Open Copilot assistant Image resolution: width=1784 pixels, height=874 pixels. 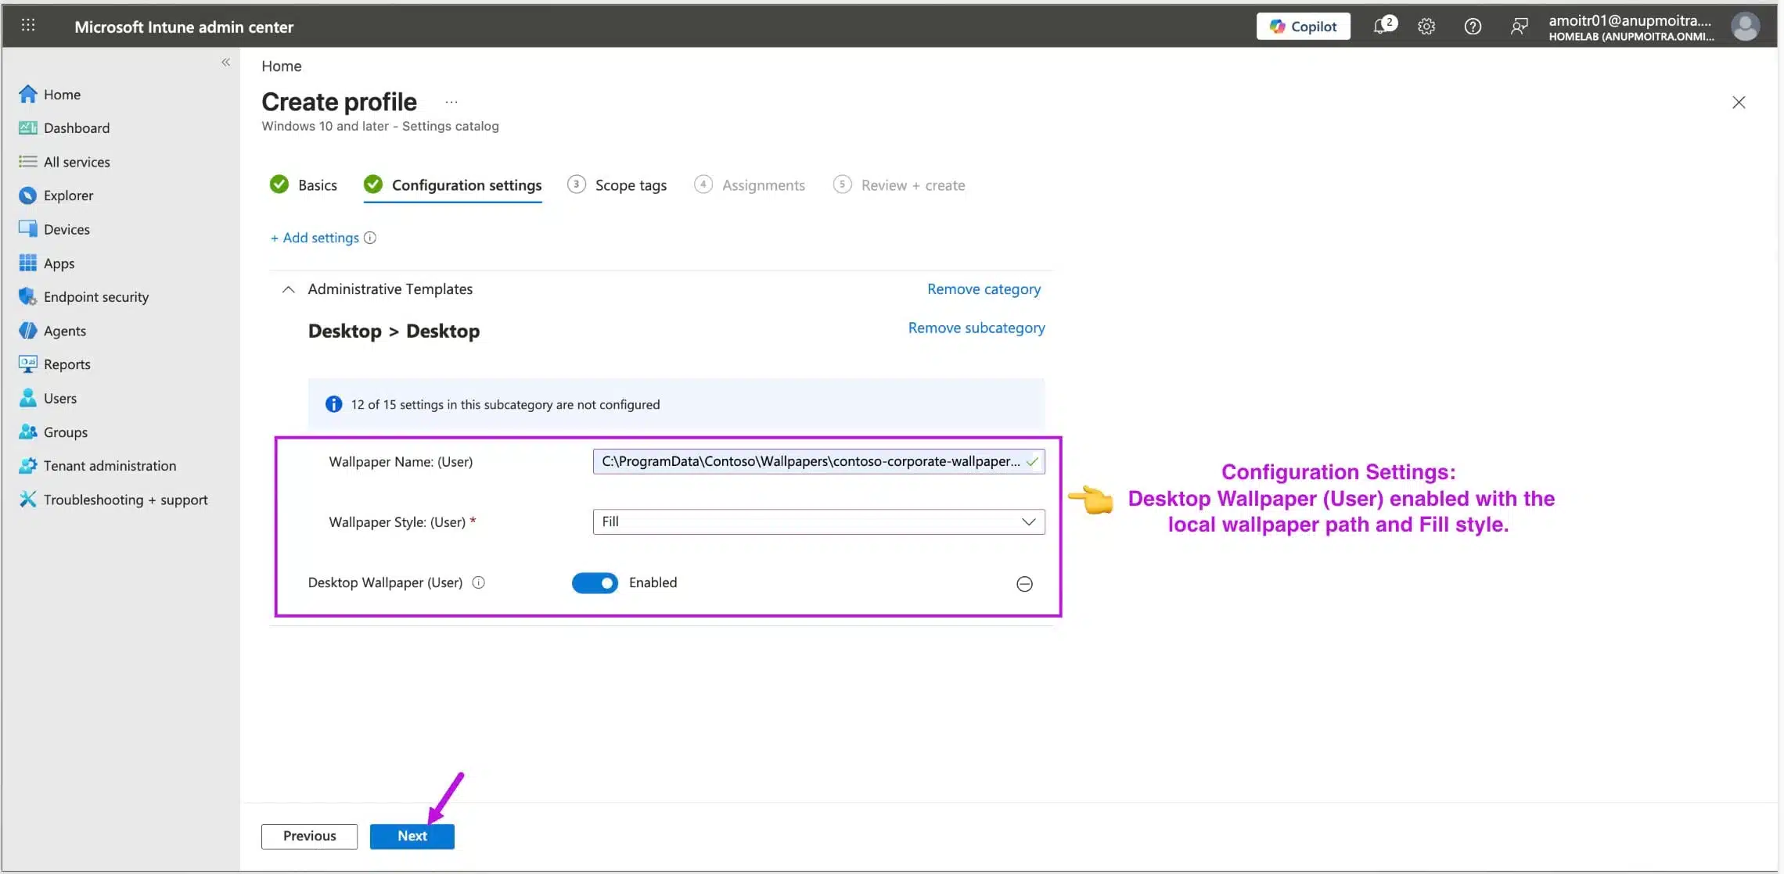(x=1303, y=27)
